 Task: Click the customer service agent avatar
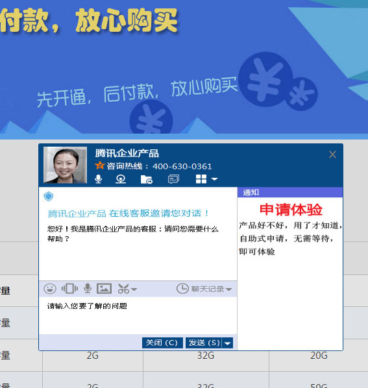pos(66,165)
